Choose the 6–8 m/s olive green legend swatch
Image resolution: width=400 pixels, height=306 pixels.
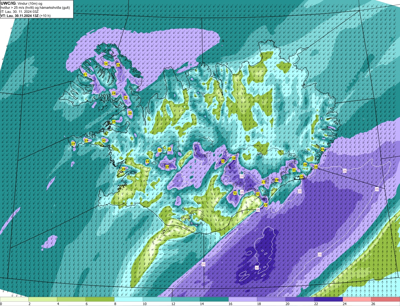(x=100, y=299)
